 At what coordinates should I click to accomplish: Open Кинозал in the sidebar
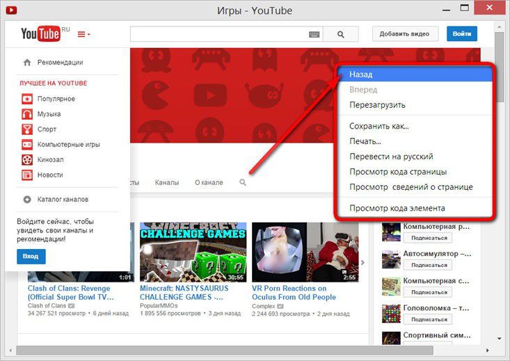(50, 160)
